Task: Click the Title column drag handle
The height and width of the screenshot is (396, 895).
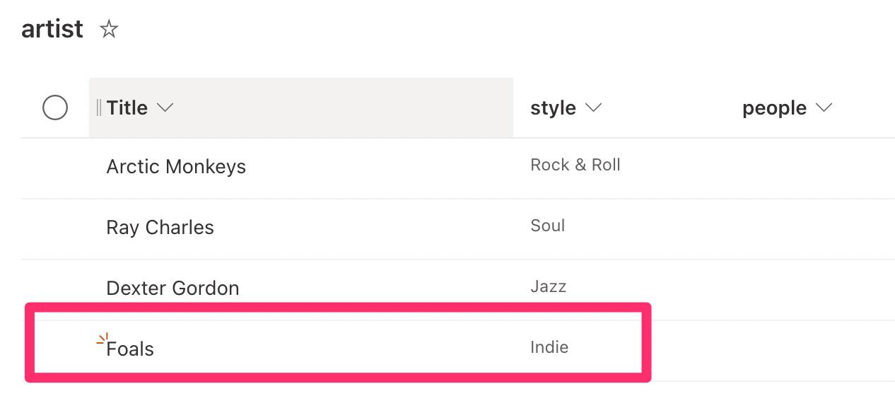Action: coord(98,107)
